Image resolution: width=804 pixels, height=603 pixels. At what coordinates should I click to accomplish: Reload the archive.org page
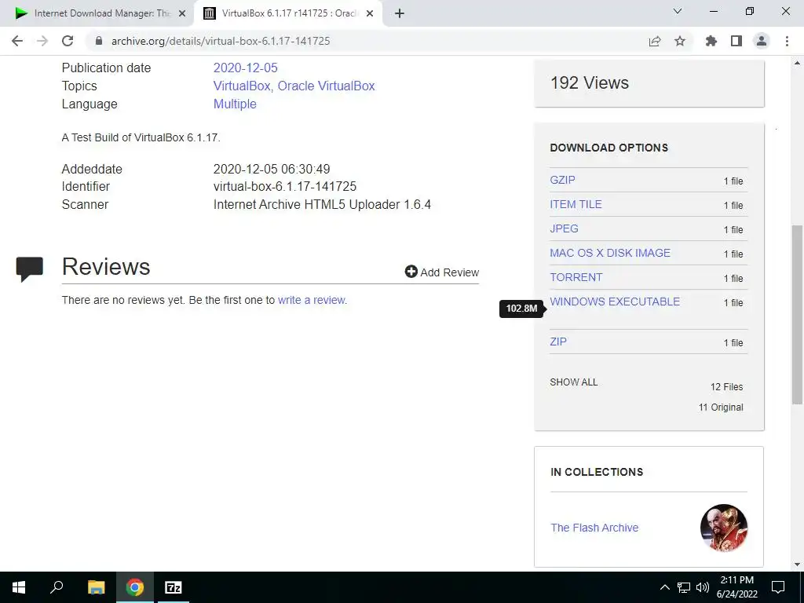68,41
